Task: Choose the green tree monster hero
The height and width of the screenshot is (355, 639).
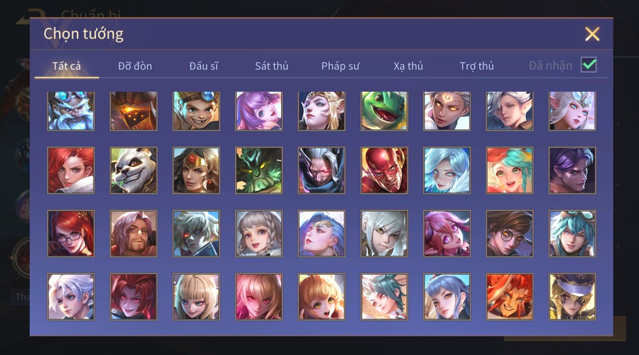Action: click(x=259, y=171)
